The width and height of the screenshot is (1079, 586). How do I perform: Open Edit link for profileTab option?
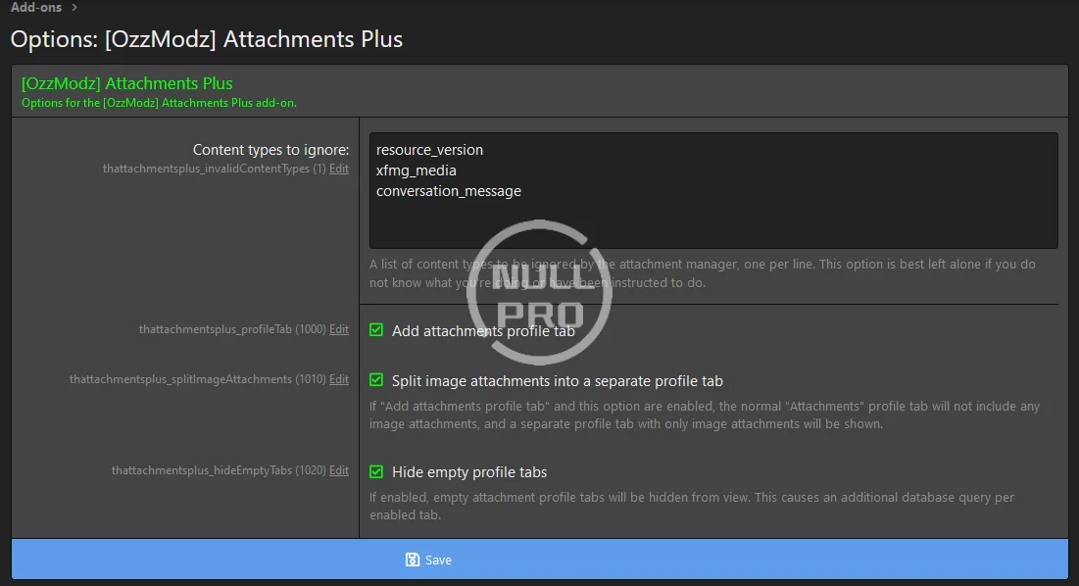pos(338,329)
